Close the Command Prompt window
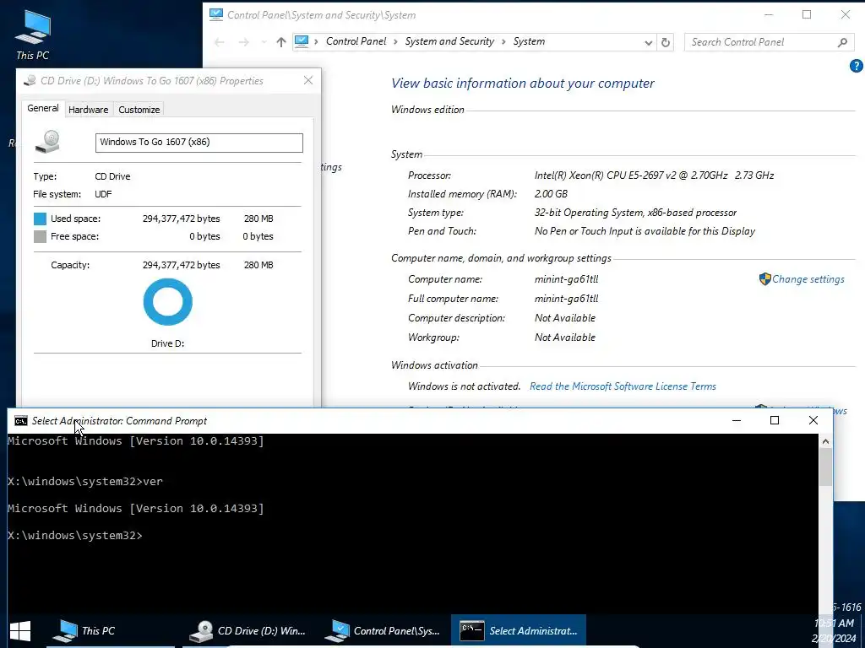Image resolution: width=865 pixels, height=648 pixels. (813, 420)
